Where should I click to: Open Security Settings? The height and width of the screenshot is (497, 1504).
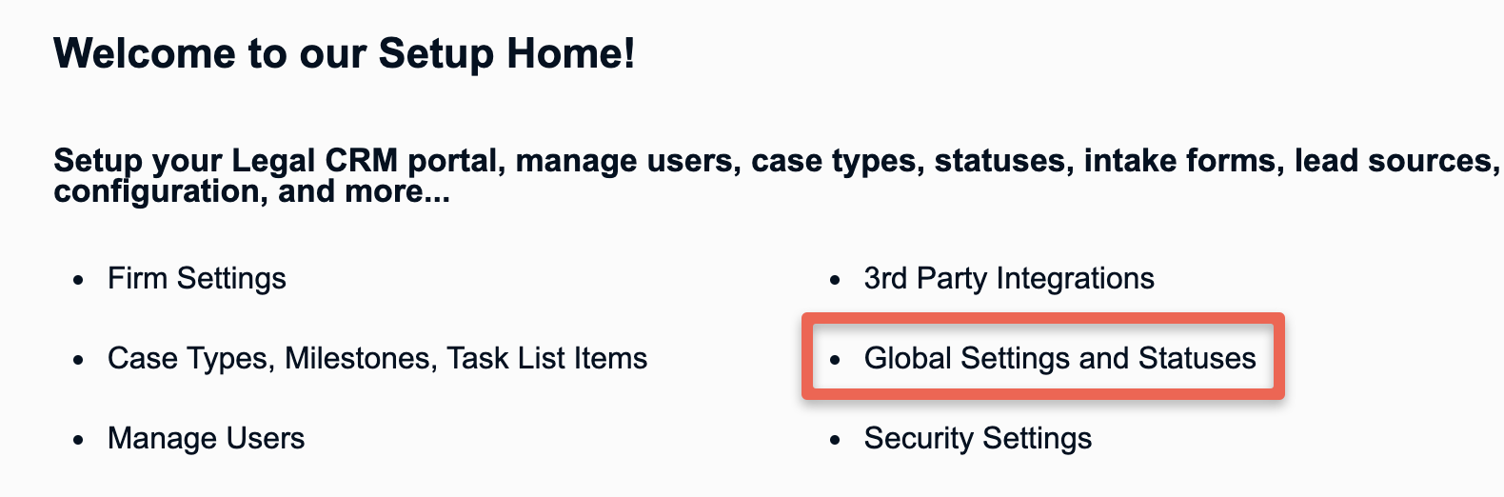[978, 438]
